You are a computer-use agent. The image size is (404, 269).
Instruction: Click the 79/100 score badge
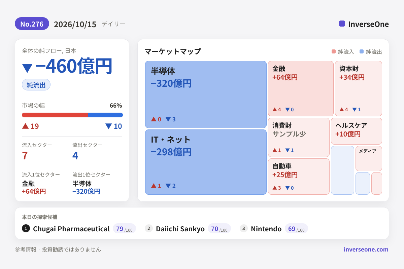tap(124, 229)
